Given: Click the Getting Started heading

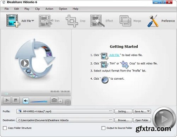Looking at the screenshot, I should coord(124,46).
